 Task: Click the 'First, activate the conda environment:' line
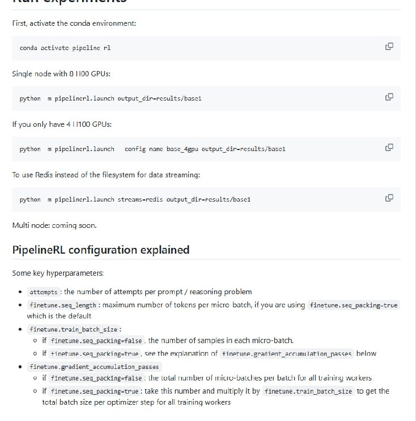click(x=74, y=23)
